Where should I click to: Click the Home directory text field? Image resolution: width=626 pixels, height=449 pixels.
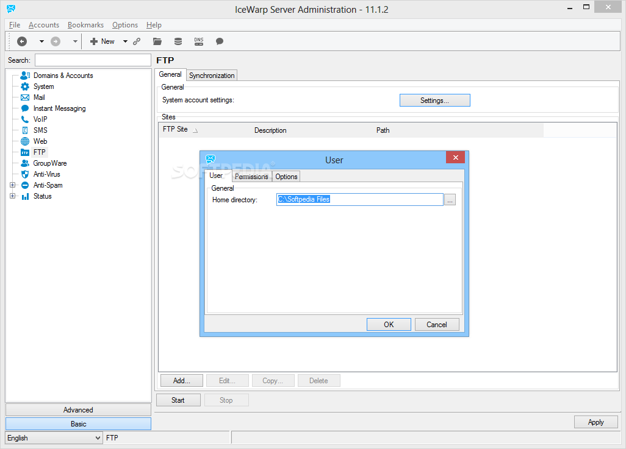360,199
